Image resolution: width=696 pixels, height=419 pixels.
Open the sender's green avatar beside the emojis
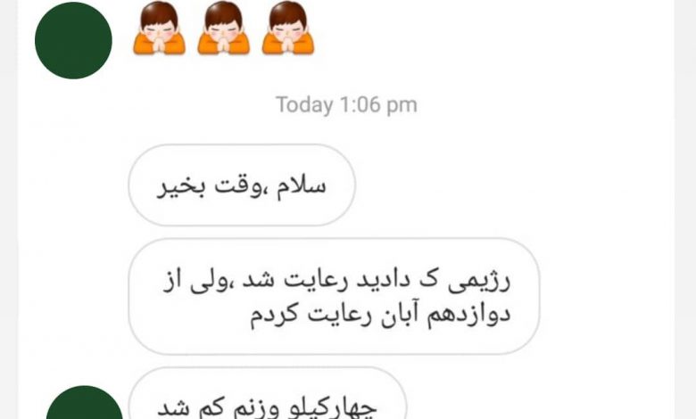tap(73, 40)
